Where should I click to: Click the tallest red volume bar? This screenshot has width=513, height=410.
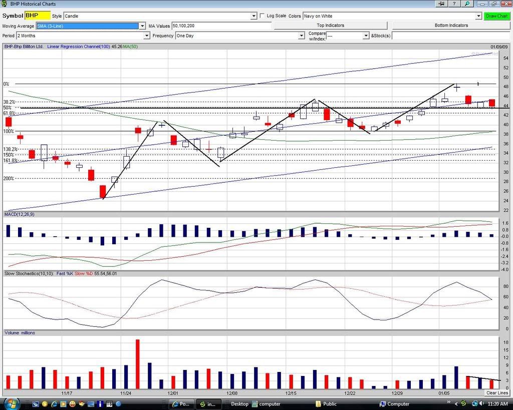tap(137, 364)
